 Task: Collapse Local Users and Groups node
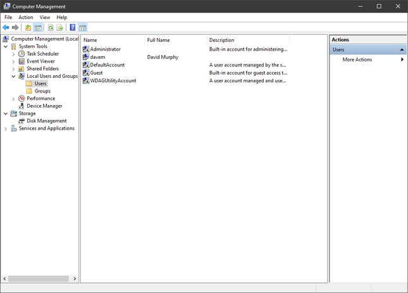click(13, 76)
